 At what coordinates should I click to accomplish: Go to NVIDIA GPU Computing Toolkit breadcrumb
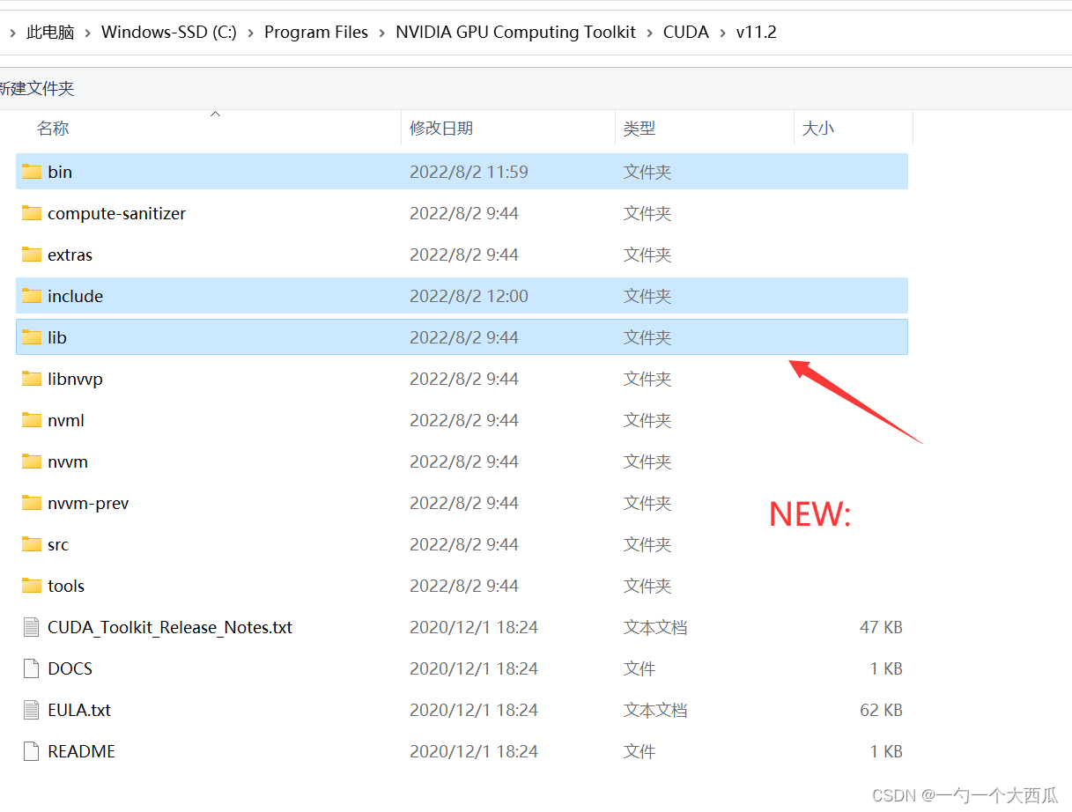[x=516, y=33]
